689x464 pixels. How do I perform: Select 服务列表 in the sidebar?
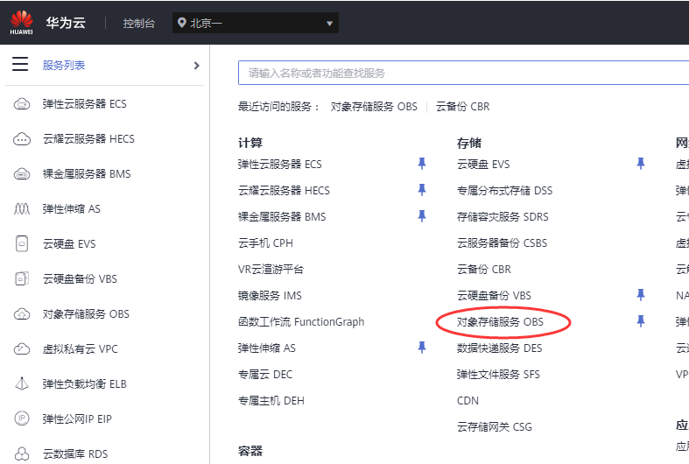point(64,66)
